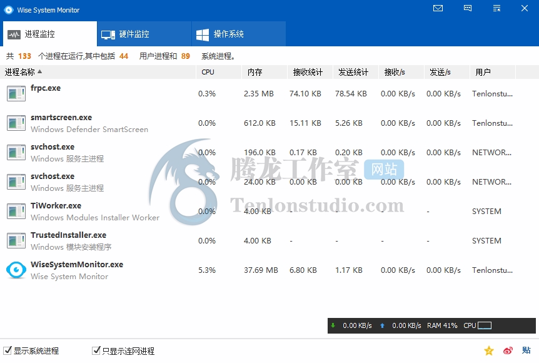The image size is (539, 363).
Task: Click the system process count 89
Action: pyautogui.click(x=186, y=56)
